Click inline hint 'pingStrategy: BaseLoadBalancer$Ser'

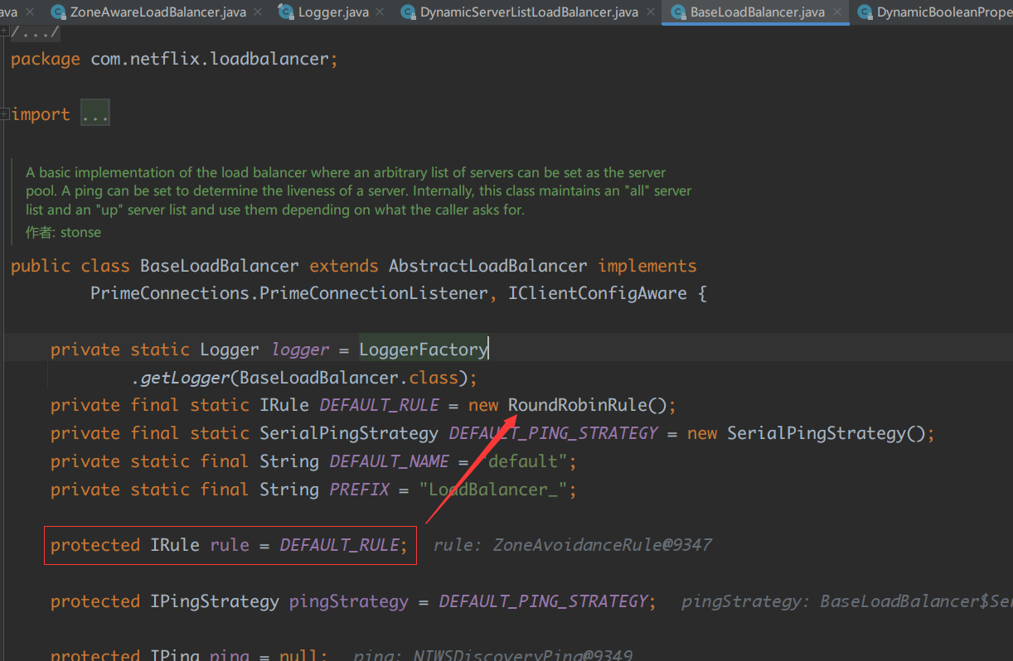click(846, 601)
